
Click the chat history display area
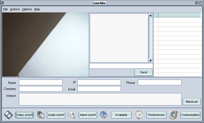(119, 38)
